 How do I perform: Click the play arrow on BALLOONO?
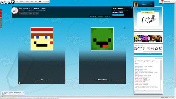[161, 41]
